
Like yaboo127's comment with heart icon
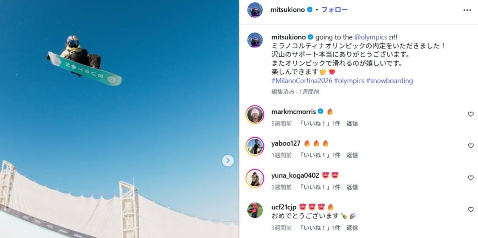pyautogui.click(x=471, y=146)
